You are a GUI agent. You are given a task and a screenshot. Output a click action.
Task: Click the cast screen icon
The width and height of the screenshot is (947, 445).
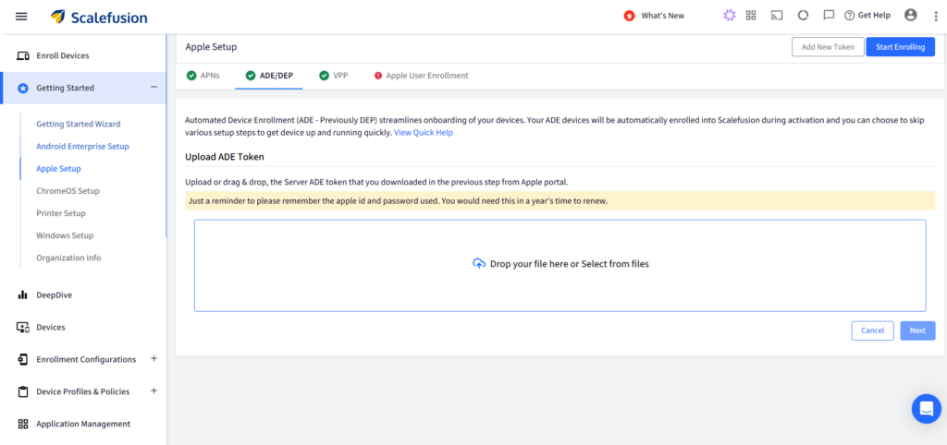(x=777, y=16)
